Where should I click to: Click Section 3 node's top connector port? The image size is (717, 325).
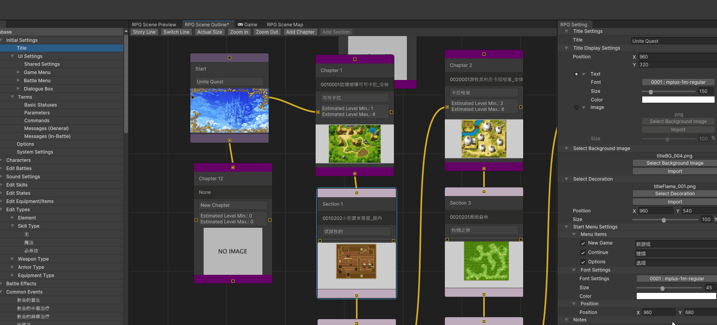click(x=484, y=192)
